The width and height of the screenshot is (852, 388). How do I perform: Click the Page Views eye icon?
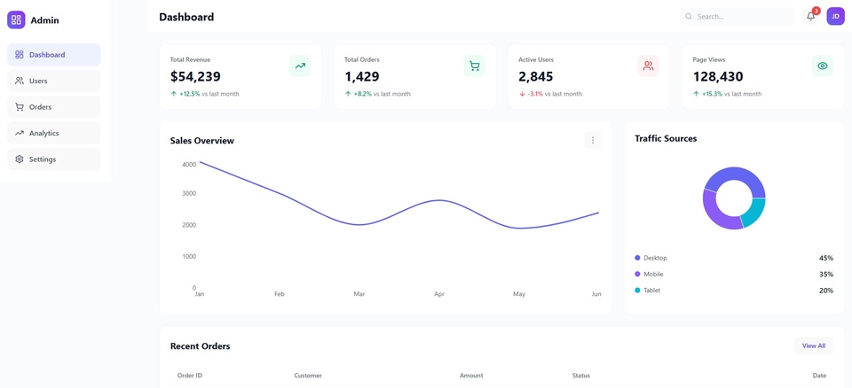tap(823, 66)
